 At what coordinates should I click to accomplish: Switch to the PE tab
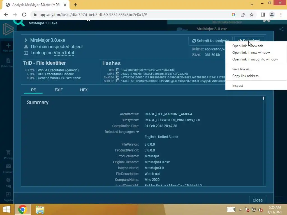33,90
